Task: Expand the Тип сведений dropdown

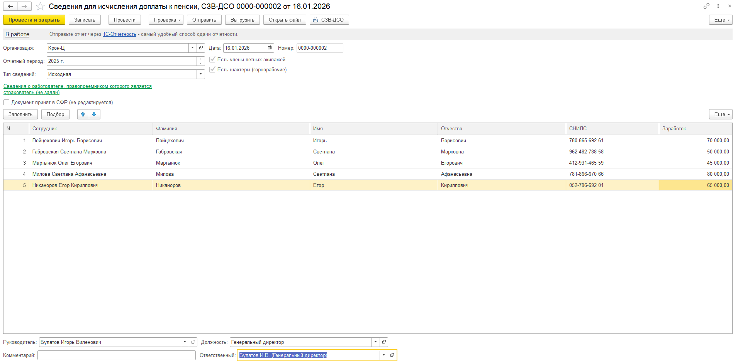Action: pyautogui.click(x=200, y=74)
